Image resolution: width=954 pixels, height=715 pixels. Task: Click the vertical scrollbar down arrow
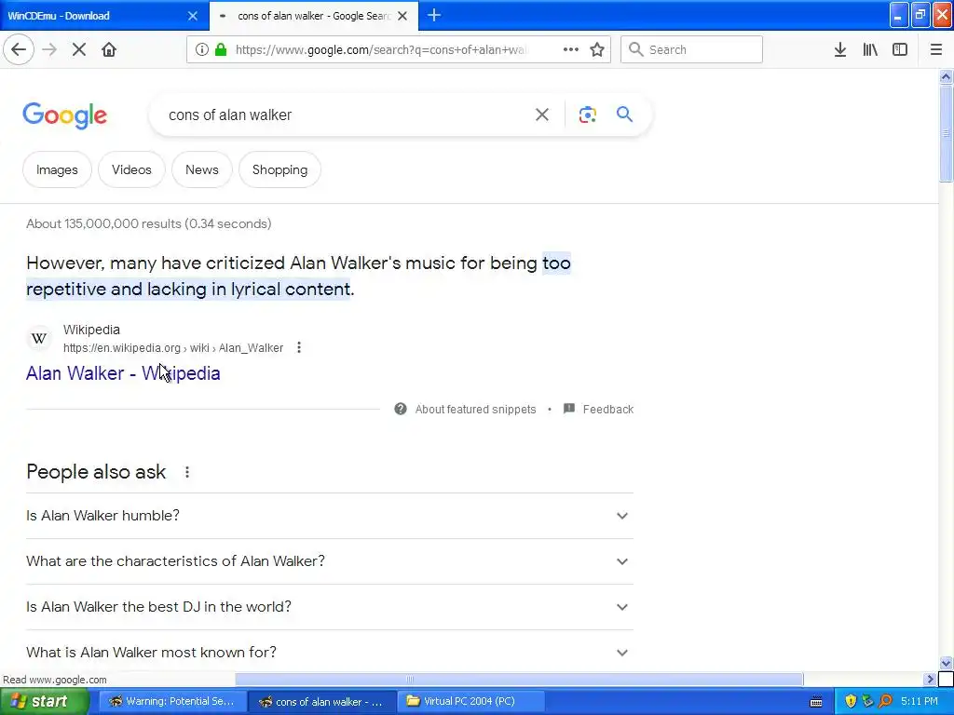tap(946, 663)
